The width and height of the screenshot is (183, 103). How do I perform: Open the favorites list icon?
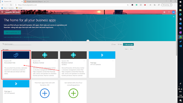tap(150, 5)
